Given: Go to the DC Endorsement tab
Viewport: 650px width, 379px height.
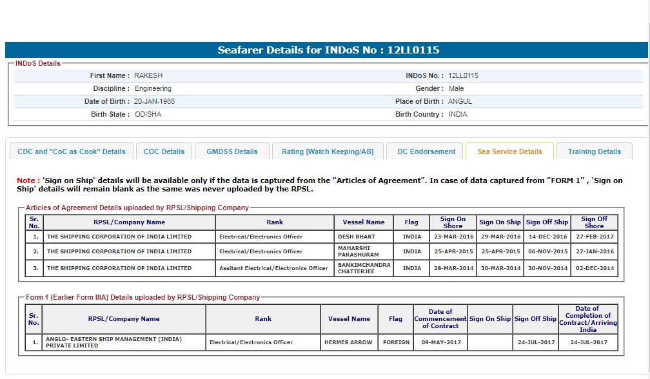Looking at the screenshot, I should (426, 151).
